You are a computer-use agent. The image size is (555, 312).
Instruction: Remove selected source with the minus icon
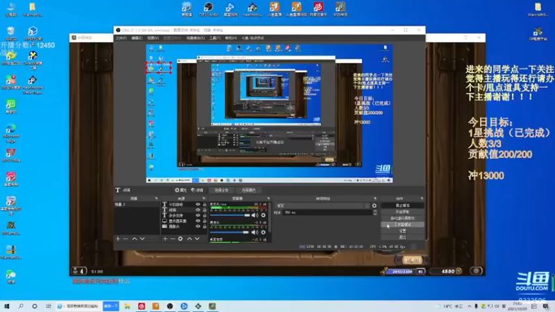[172, 239]
